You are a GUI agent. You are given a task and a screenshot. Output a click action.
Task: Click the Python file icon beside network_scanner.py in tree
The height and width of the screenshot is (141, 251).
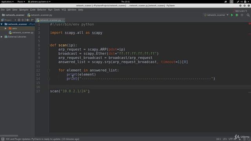[x=10, y=33]
